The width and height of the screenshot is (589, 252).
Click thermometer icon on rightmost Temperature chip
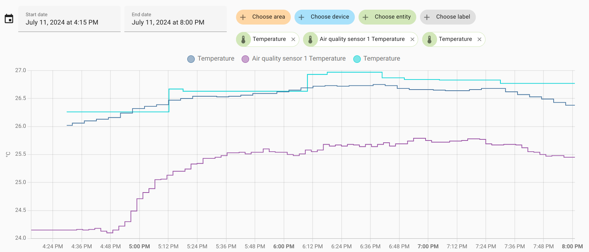(430, 39)
